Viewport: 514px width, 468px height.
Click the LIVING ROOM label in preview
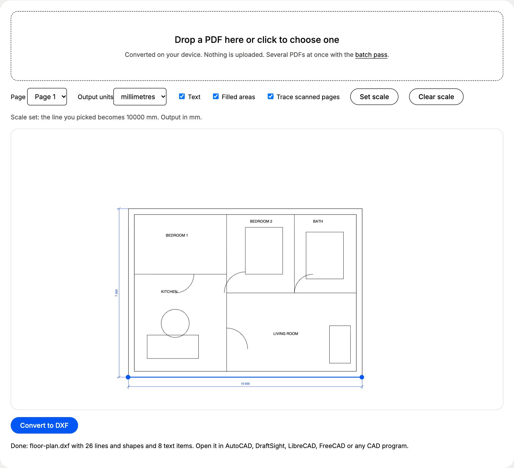pos(286,334)
